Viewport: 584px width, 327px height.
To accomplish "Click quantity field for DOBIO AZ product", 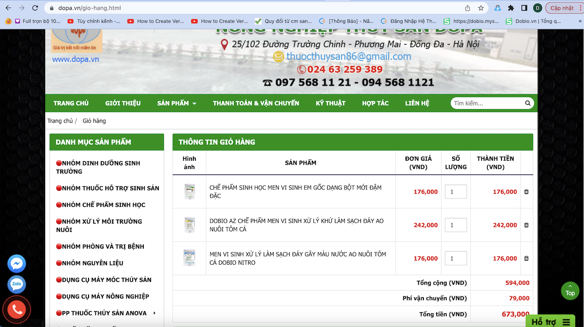I will coord(456,225).
